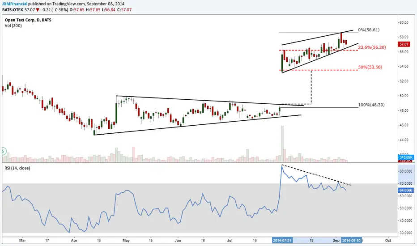
Task: Click the Mar label on time axis
Action: click(x=23, y=241)
